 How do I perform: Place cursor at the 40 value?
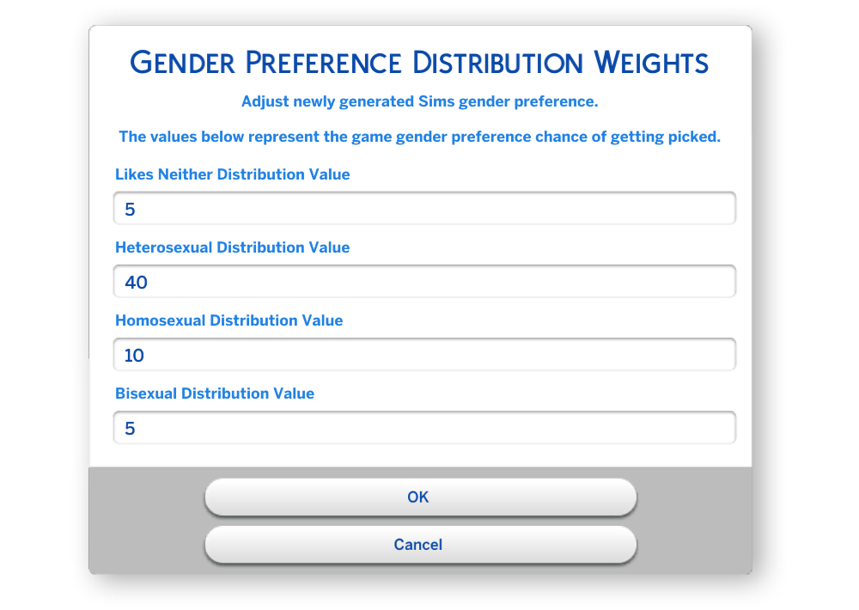coord(136,283)
